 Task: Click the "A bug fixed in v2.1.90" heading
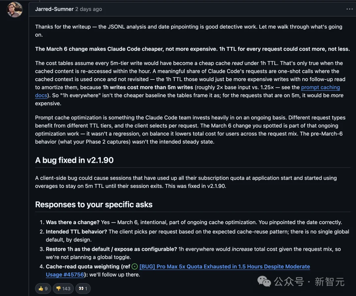pos(74,160)
